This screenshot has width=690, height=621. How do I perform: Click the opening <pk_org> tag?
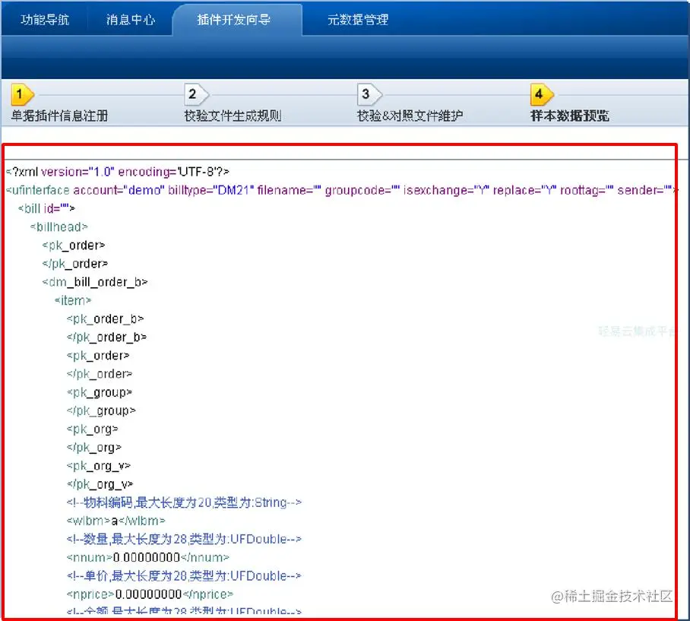point(93,429)
